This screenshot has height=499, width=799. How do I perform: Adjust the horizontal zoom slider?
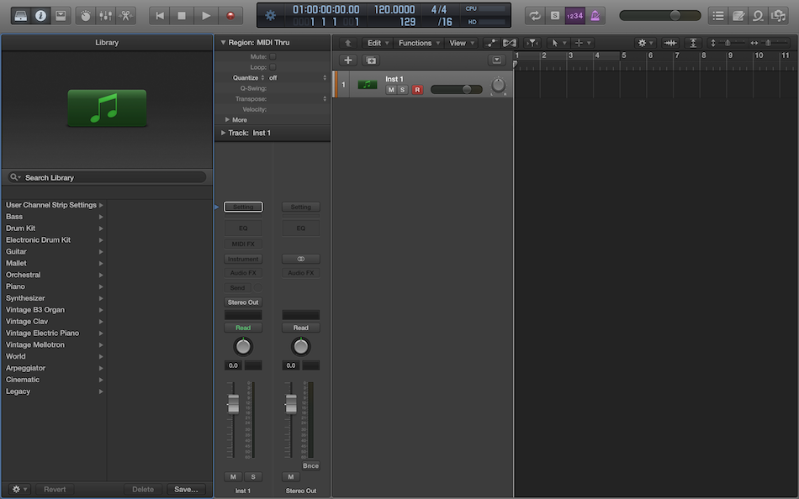[x=768, y=43]
